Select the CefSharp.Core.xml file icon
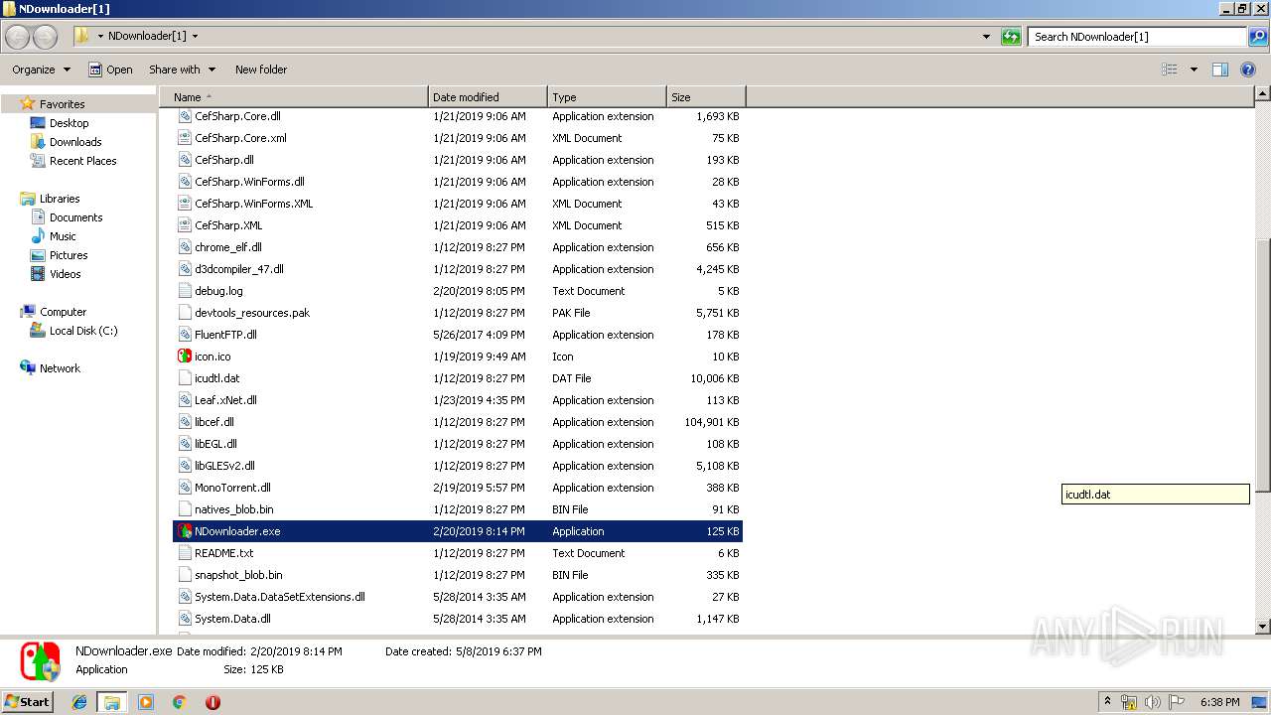This screenshot has width=1271, height=715. click(x=185, y=138)
